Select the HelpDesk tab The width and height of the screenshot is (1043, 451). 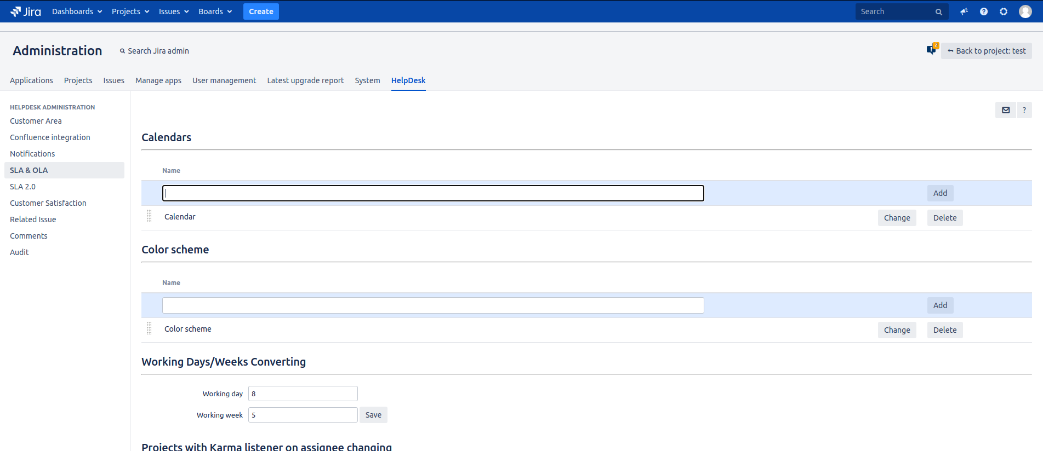coord(408,80)
